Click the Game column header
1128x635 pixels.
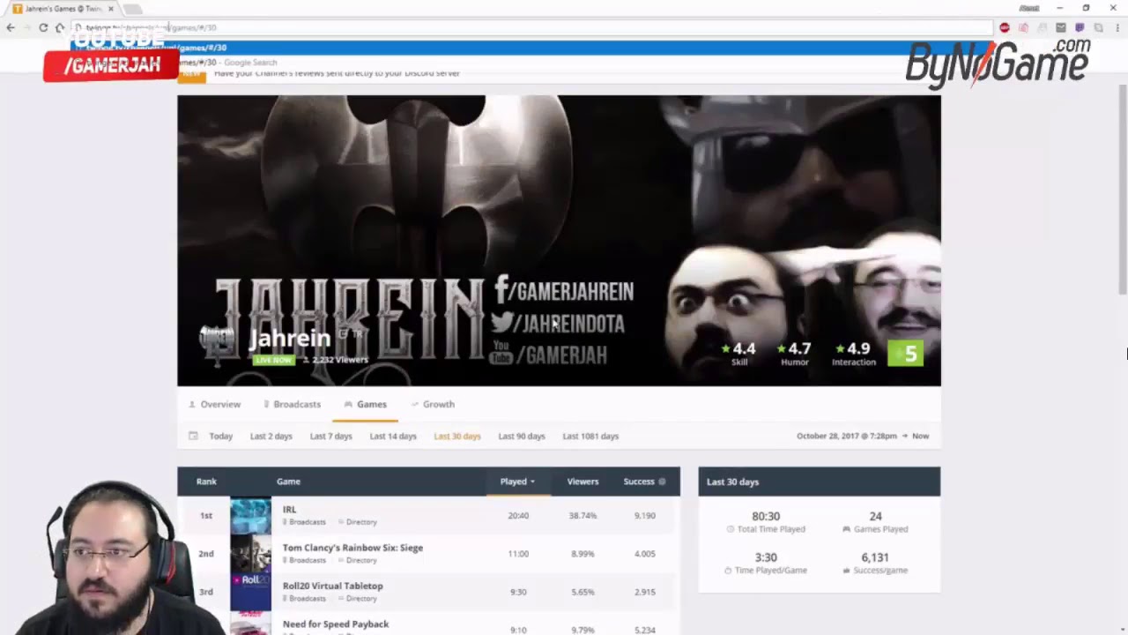tap(288, 482)
